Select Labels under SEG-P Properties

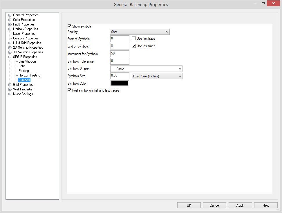pyautogui.click(x=23, y=66)
